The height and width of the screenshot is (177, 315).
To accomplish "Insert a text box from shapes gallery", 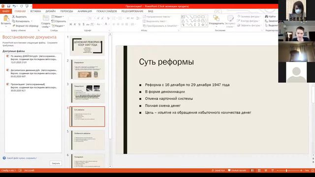I will (183, 17).
